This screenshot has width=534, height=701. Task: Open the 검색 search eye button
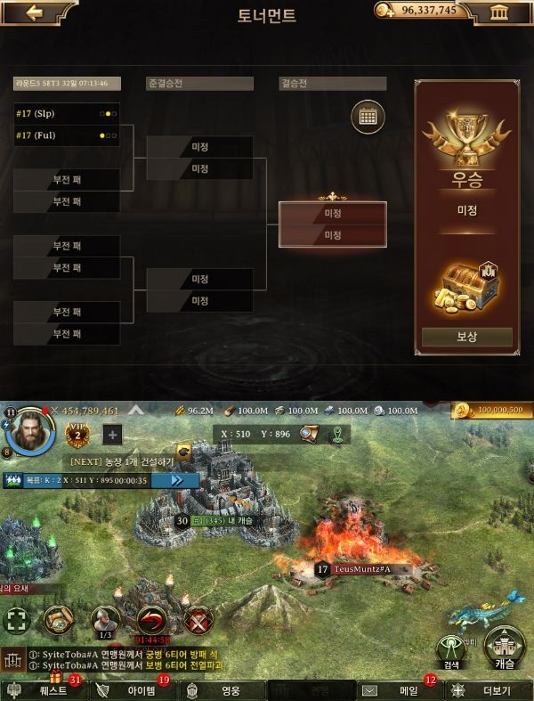click(451, 652)
